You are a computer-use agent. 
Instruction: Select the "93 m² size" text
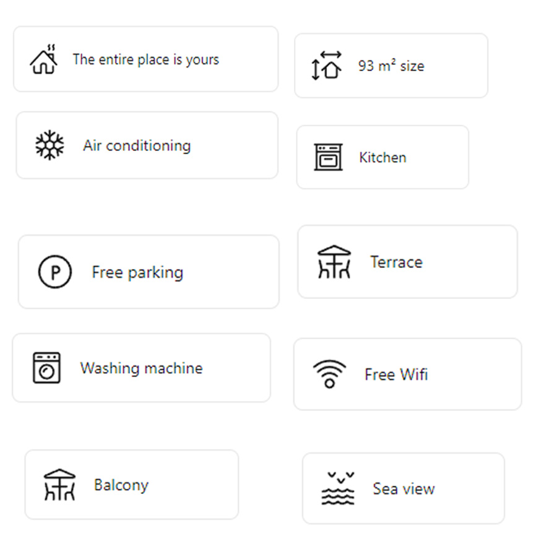pyautogui.click(x=391, y=66)
